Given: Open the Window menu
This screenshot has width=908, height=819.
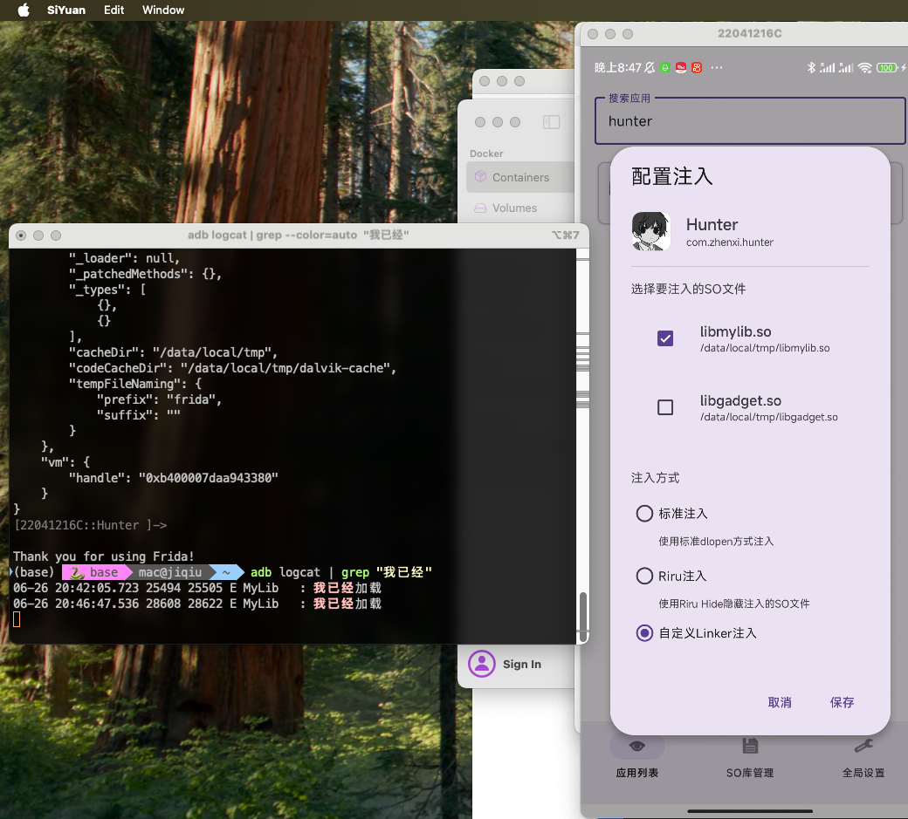Looking at the screenshot, I should [x=163, y=10].
